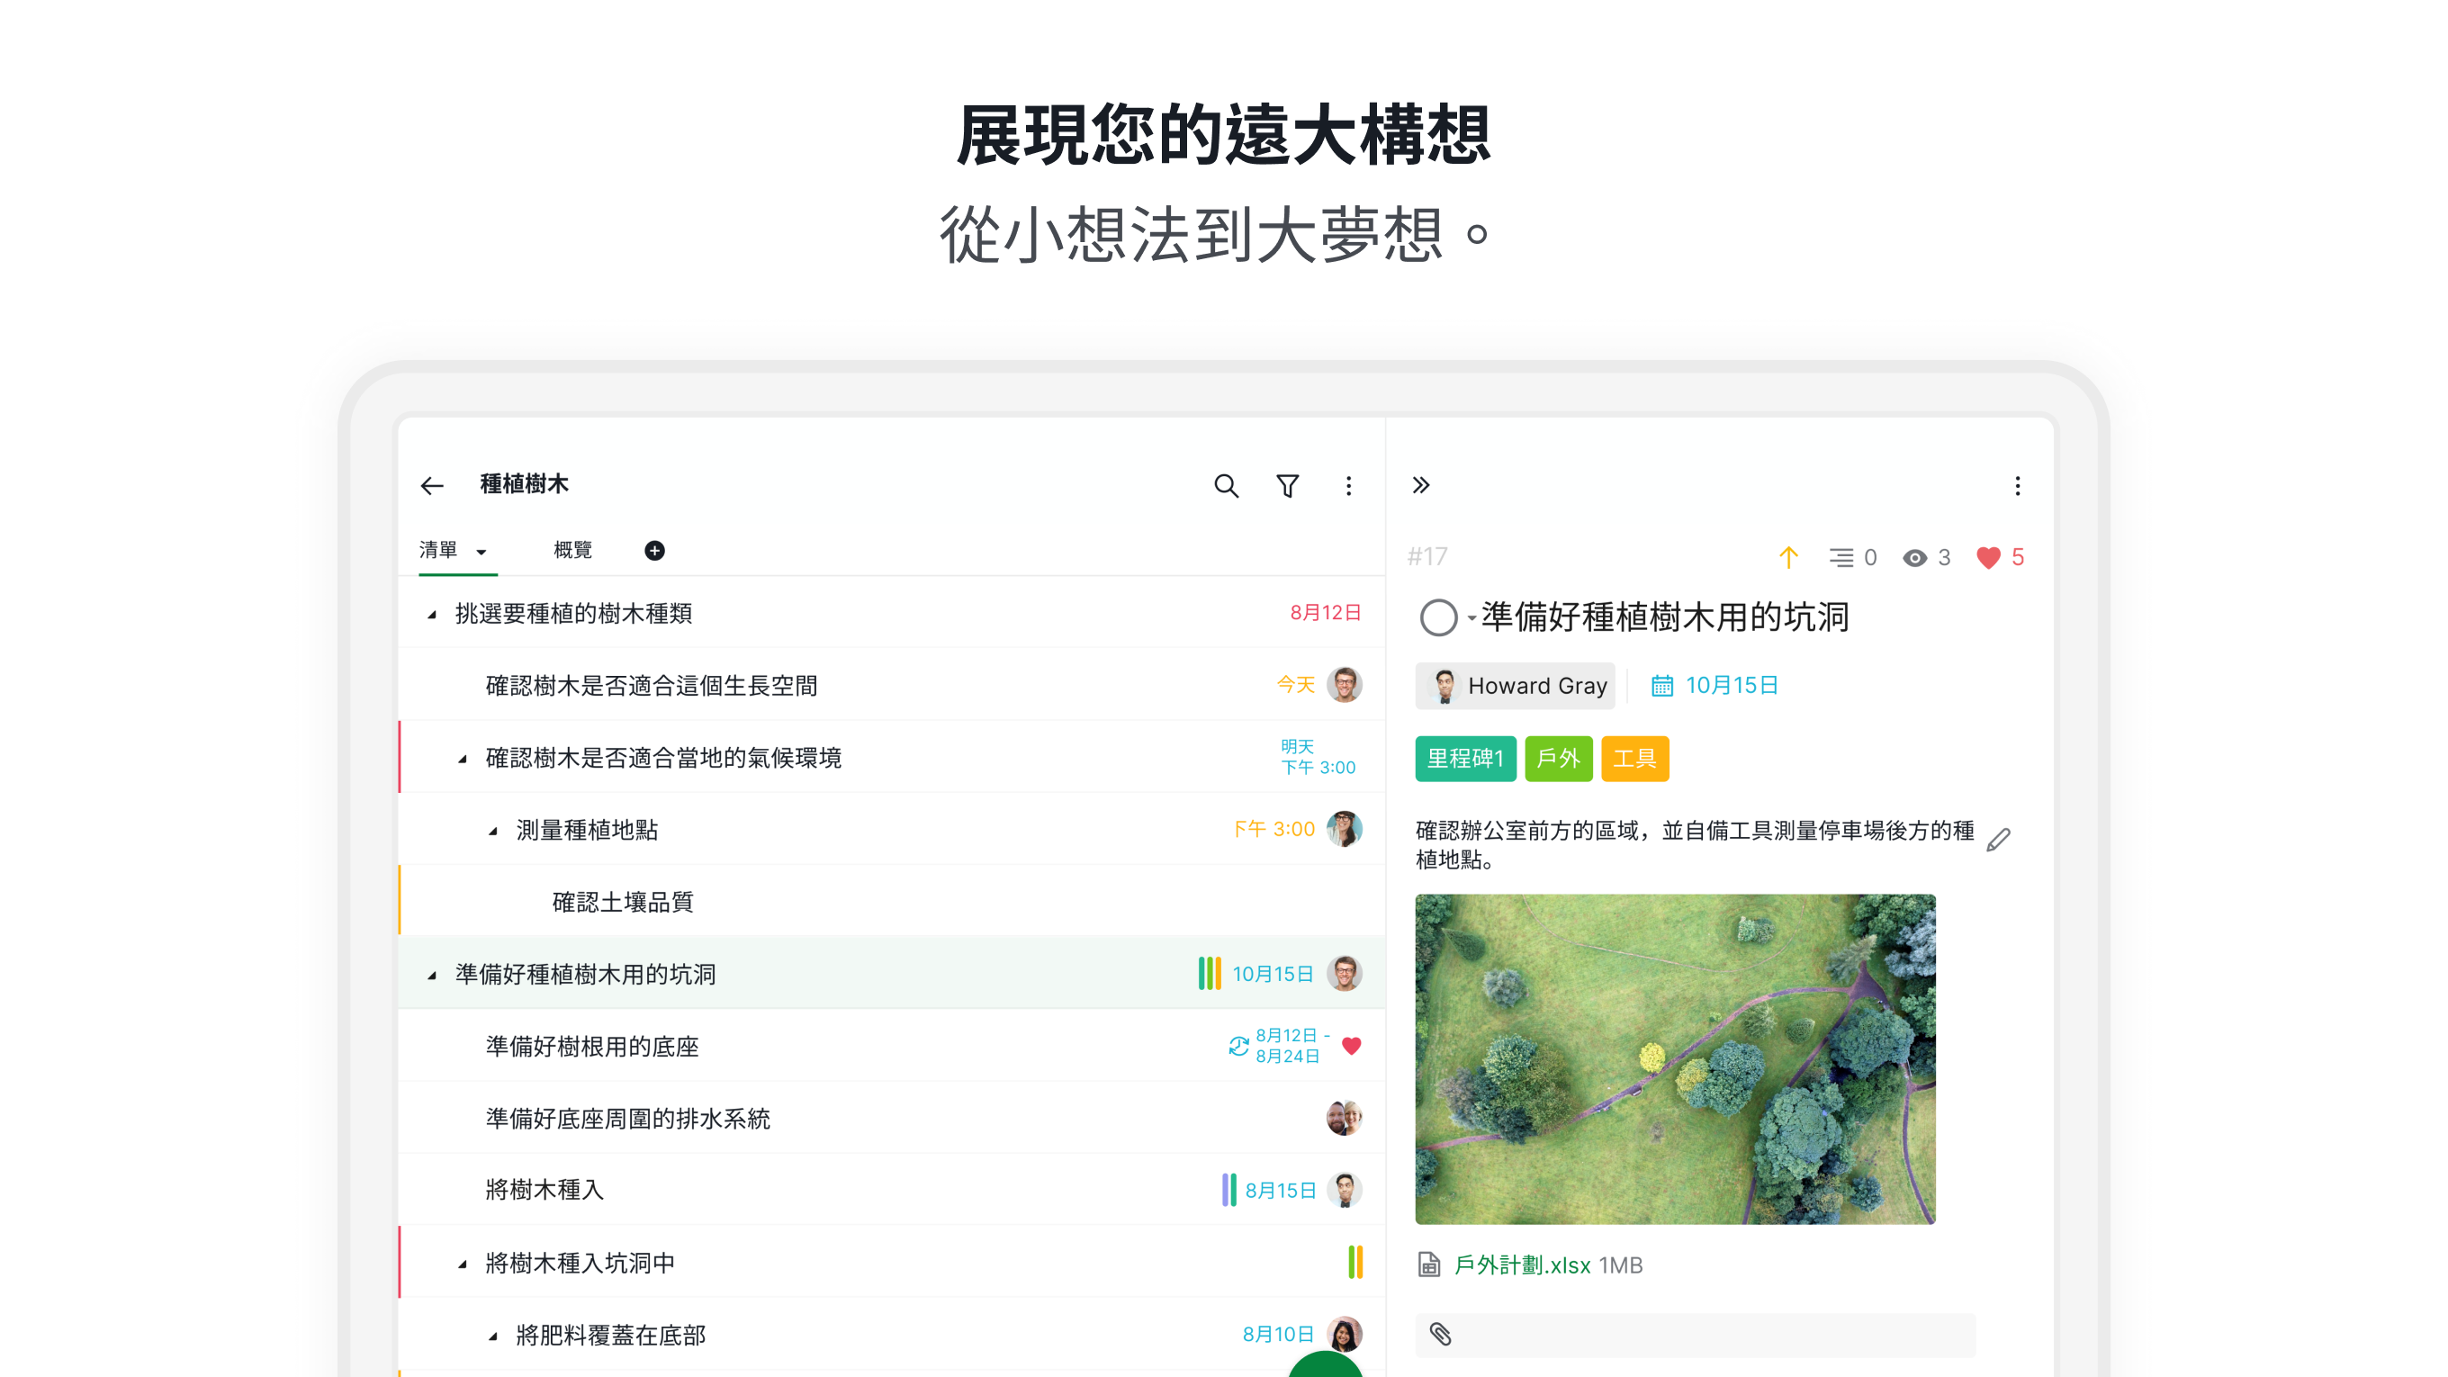Open the filter funnel icon
Viewport: 2448px width, 1377px height.
(1287, 486)
